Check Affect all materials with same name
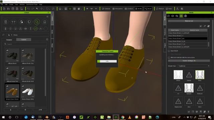 [169, 58]
